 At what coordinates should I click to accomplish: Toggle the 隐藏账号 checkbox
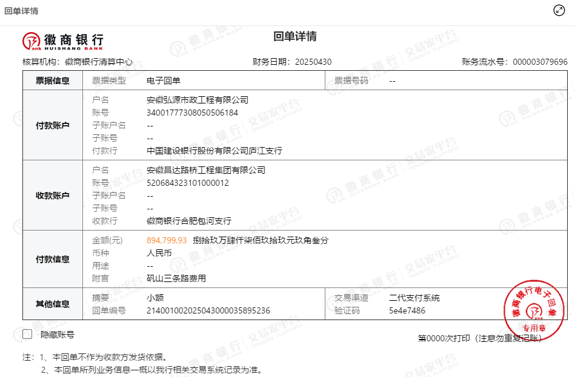pyautogui.click(x=27, y=334)
